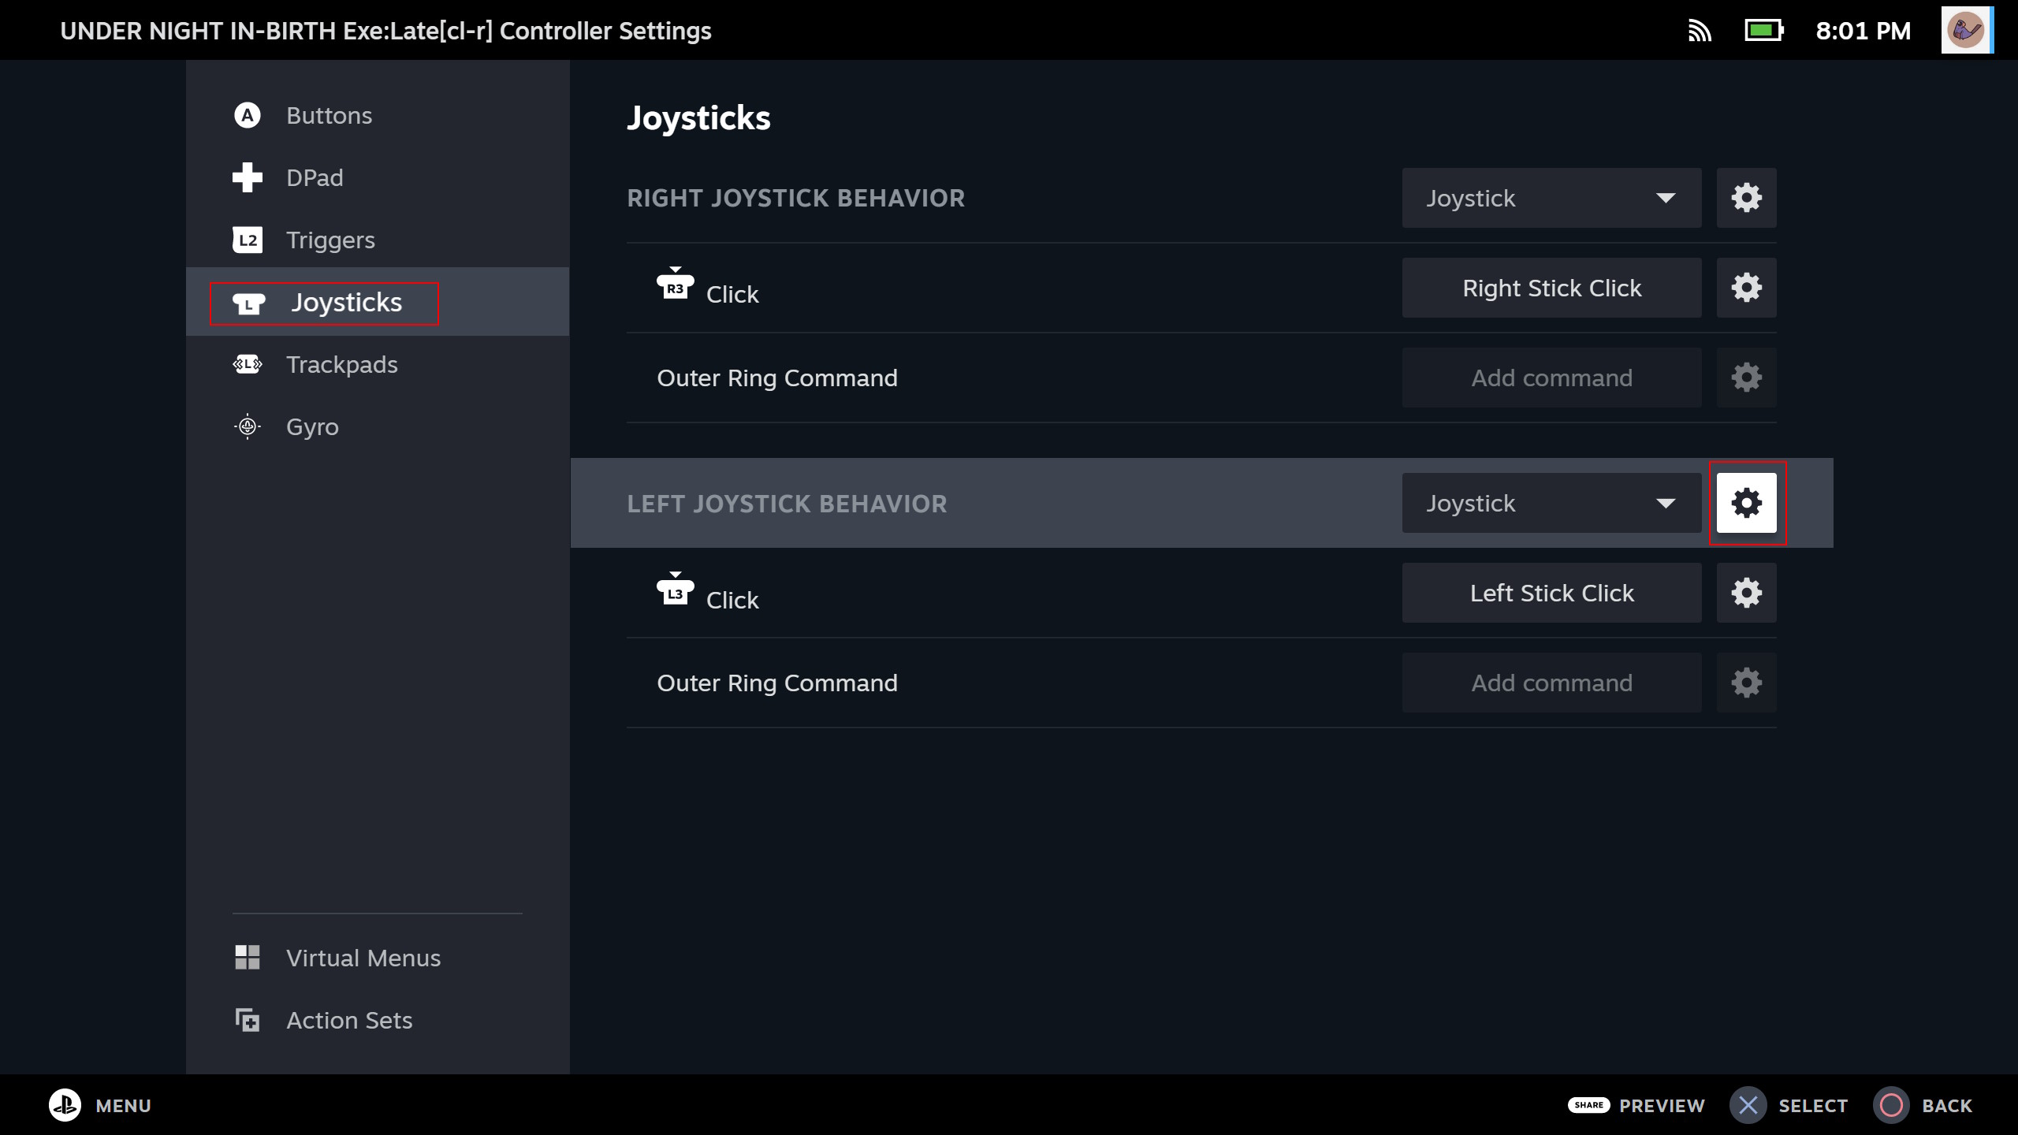Open Left Joystick Behavior gear settings
The width and height of the screenshot is (2018, 1135).
1746,503
